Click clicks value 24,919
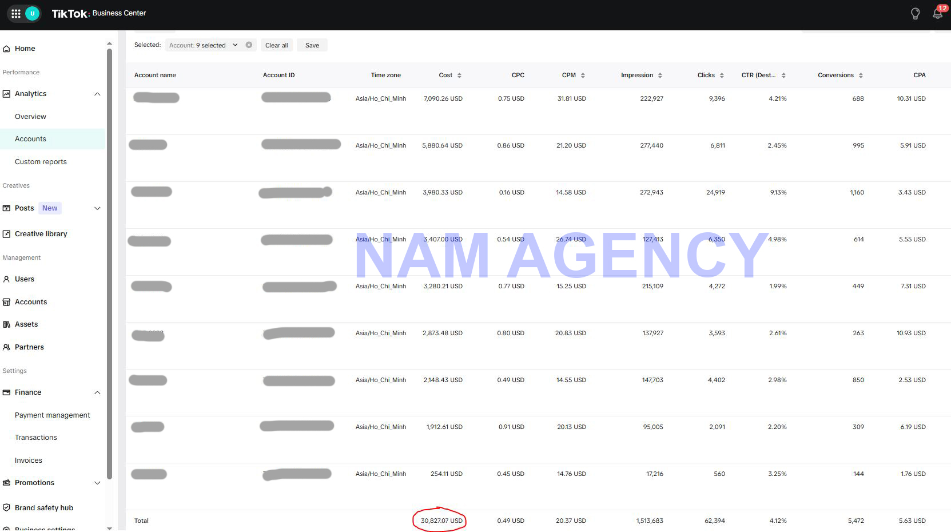951x532 pixels. click(715, 193)
